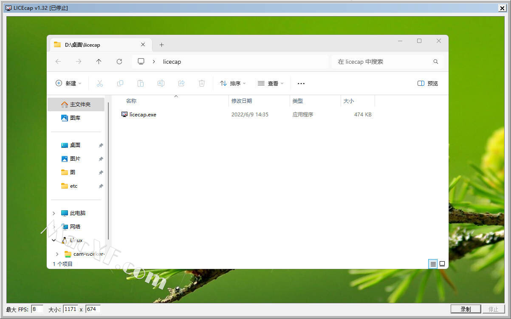Click the width field showing 1171
The width and height of the screenshot is (511, 319).
71,309
